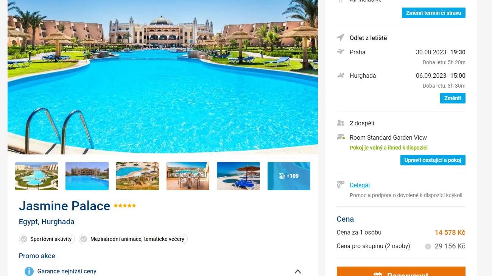Click the travelers icon beside 2 dospělí
The height and width of the screenshot is (276, 492).
[x=341, y=123]
